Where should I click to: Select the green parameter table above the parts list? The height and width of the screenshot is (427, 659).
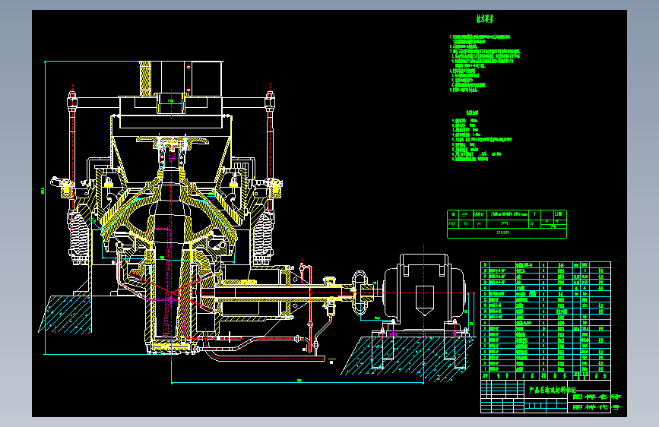point(507,224)
